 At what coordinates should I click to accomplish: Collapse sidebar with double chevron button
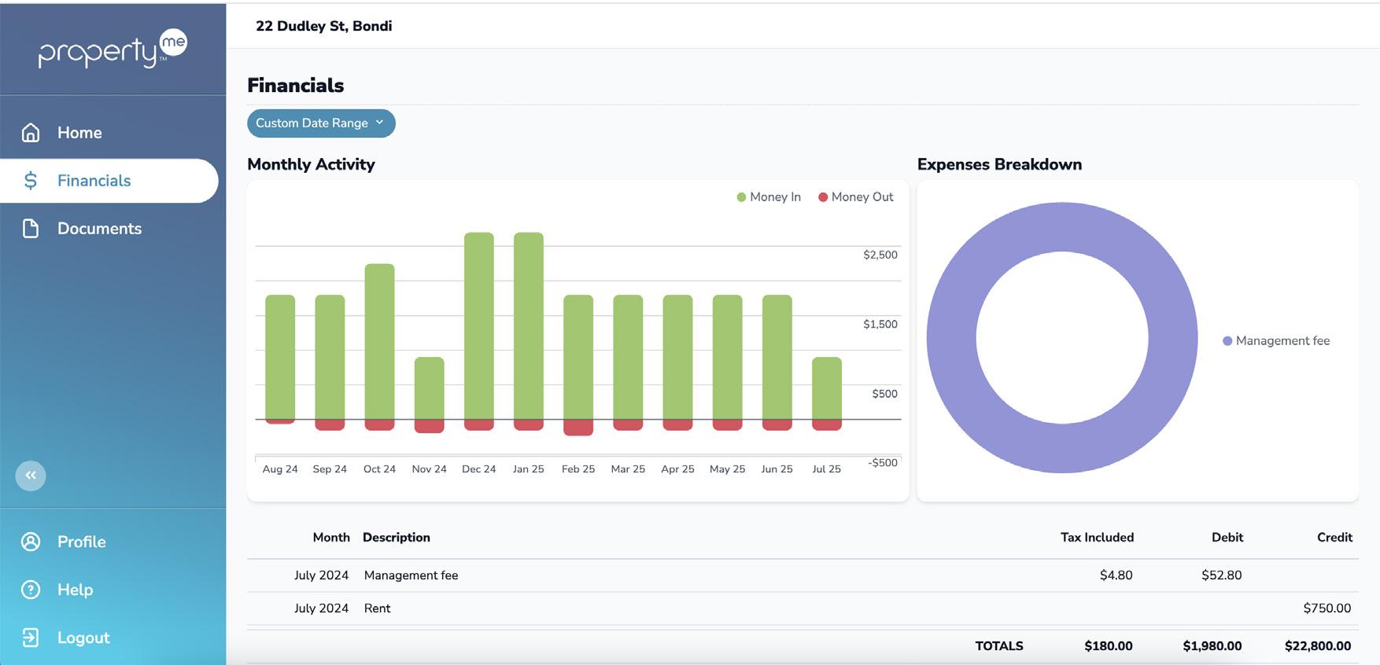(x=31, y=476)
